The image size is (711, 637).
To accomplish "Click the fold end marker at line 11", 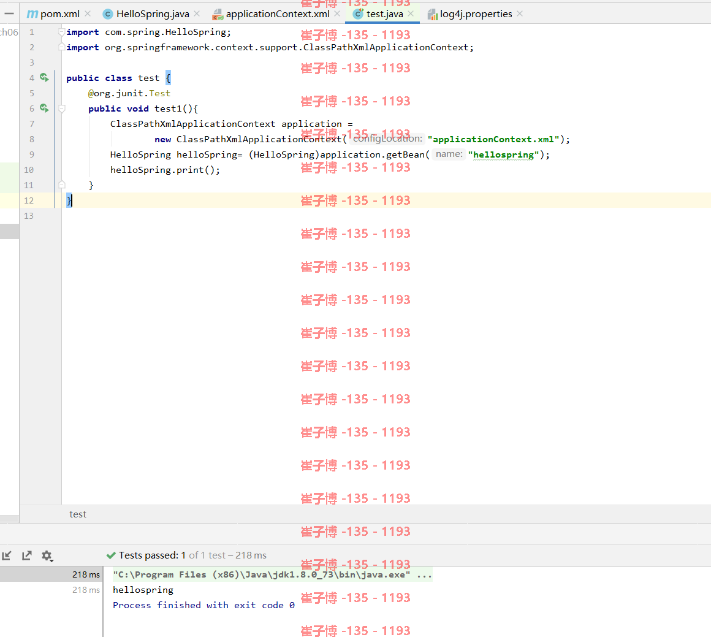I will point(62,185).
